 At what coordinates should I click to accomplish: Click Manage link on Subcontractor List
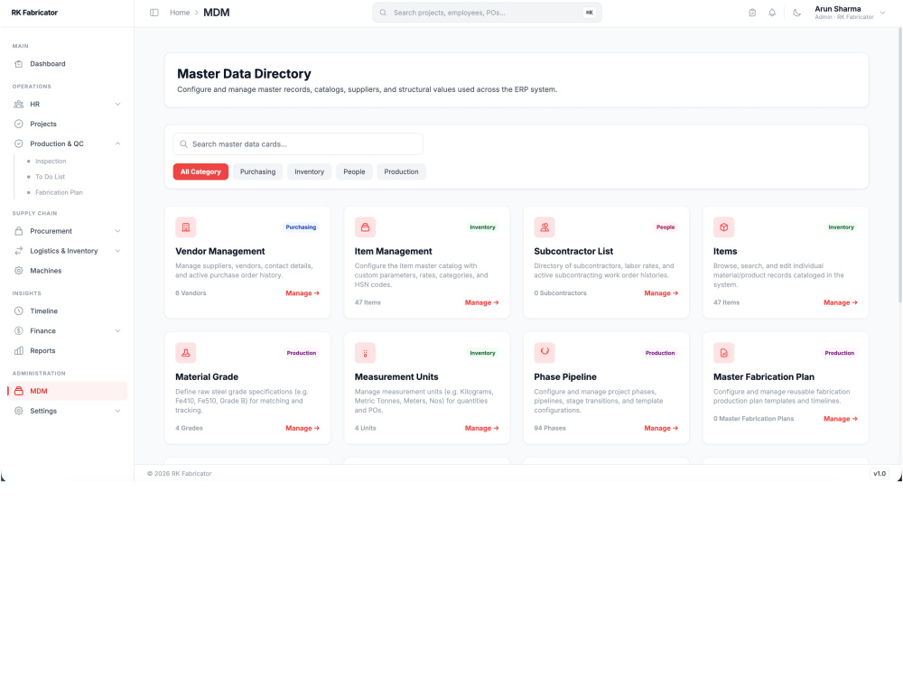coord(661,293)
